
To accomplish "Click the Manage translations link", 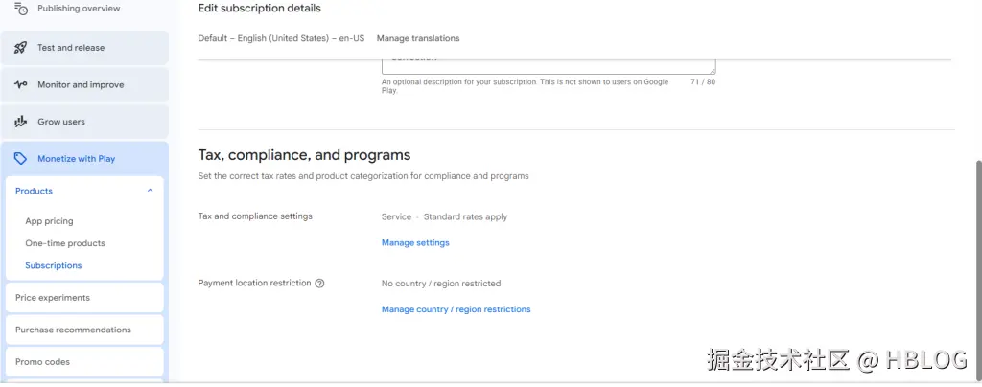I will (418, 38).
